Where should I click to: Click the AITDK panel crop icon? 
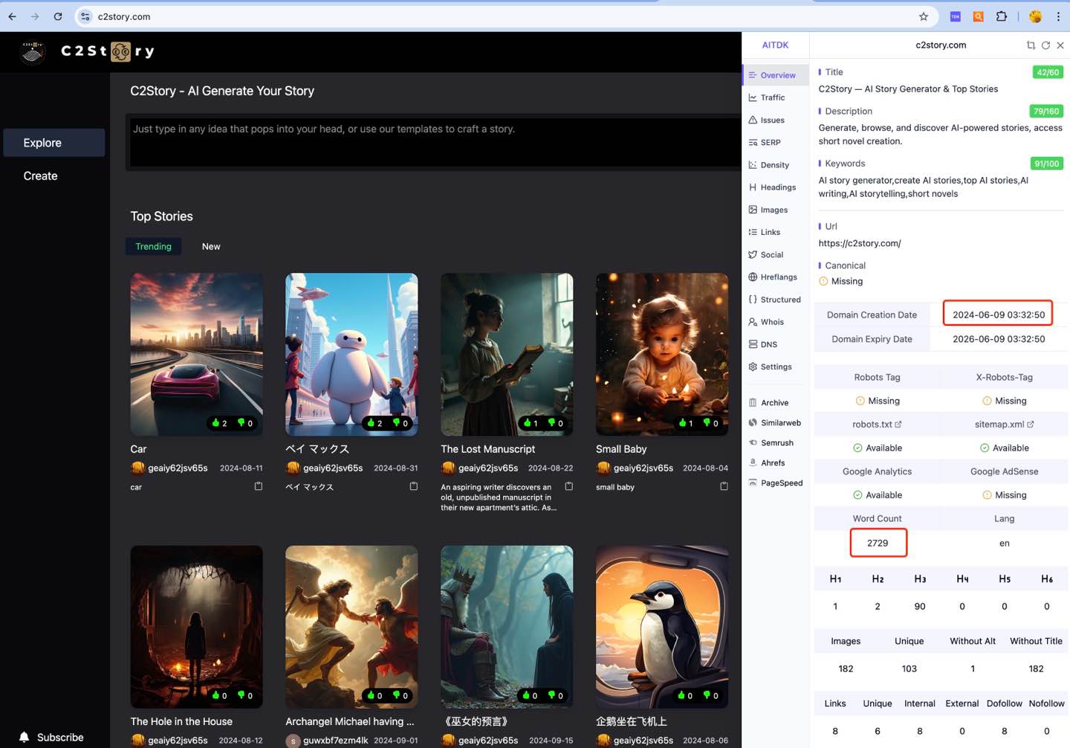click(x=1031, y=45)
